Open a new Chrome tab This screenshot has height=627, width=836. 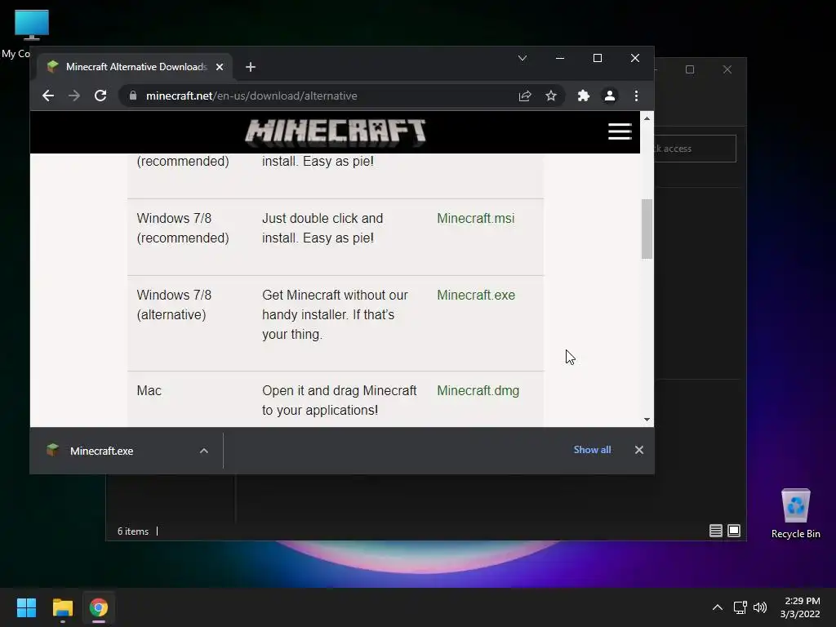click(251, 67)
